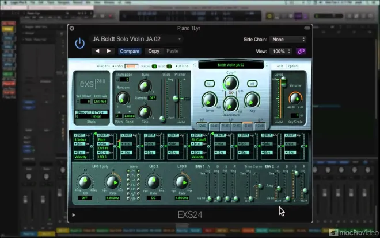
Task: Toggle the EXS24 plug-in power button
Action: pyautogui.click(x=79, y=44)
